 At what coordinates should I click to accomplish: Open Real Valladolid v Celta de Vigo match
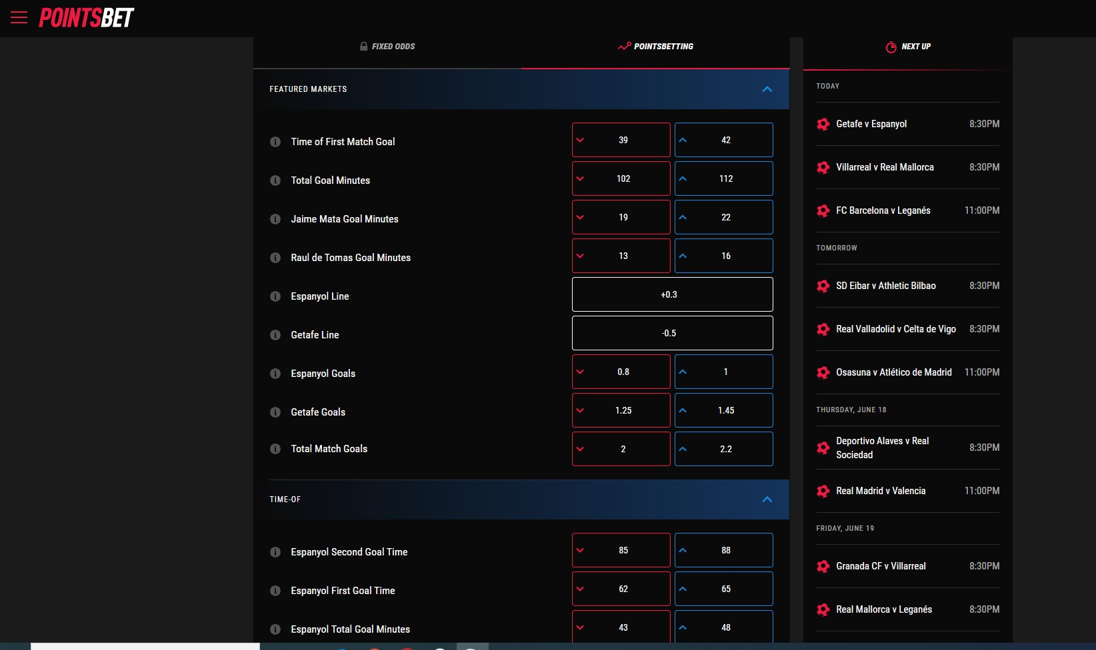908,329
